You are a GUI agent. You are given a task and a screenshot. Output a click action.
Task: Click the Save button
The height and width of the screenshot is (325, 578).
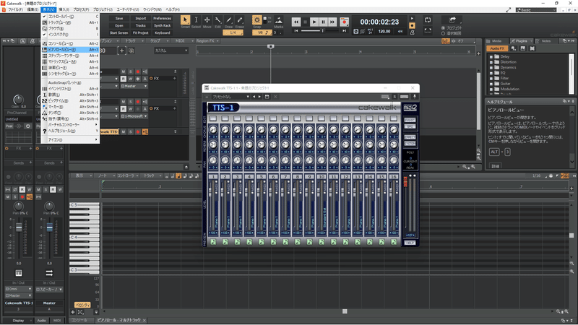click(119, 19)
